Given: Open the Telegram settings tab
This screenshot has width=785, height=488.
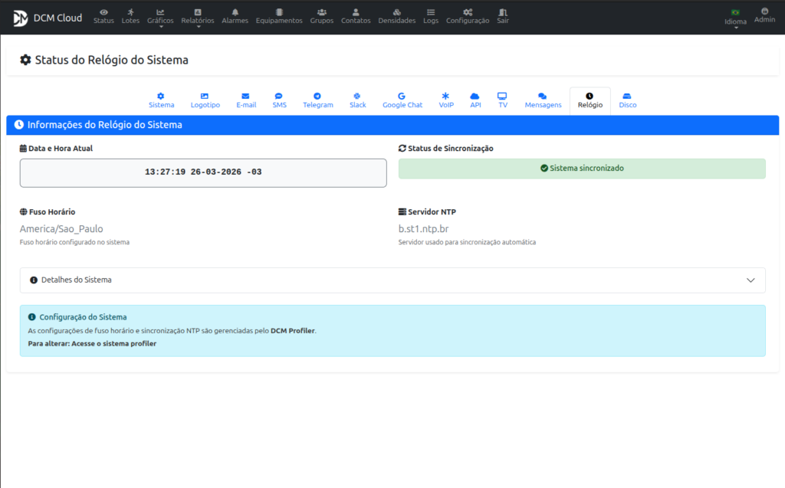Looking at the screenshot, I should tap(318, 100).
